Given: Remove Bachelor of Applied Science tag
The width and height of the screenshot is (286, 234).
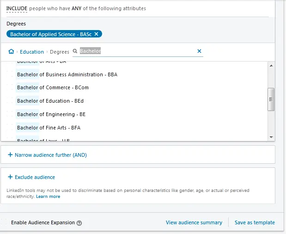Looking at the screenshot, I should coord(96,34).
